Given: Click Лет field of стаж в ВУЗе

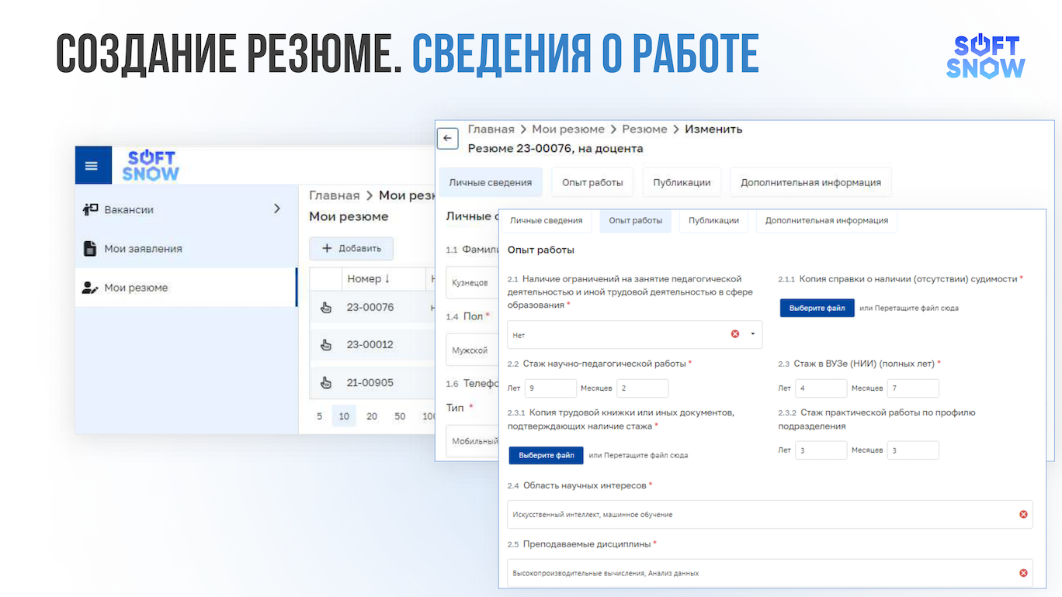Looking at the screenshot, I should 821,388.
